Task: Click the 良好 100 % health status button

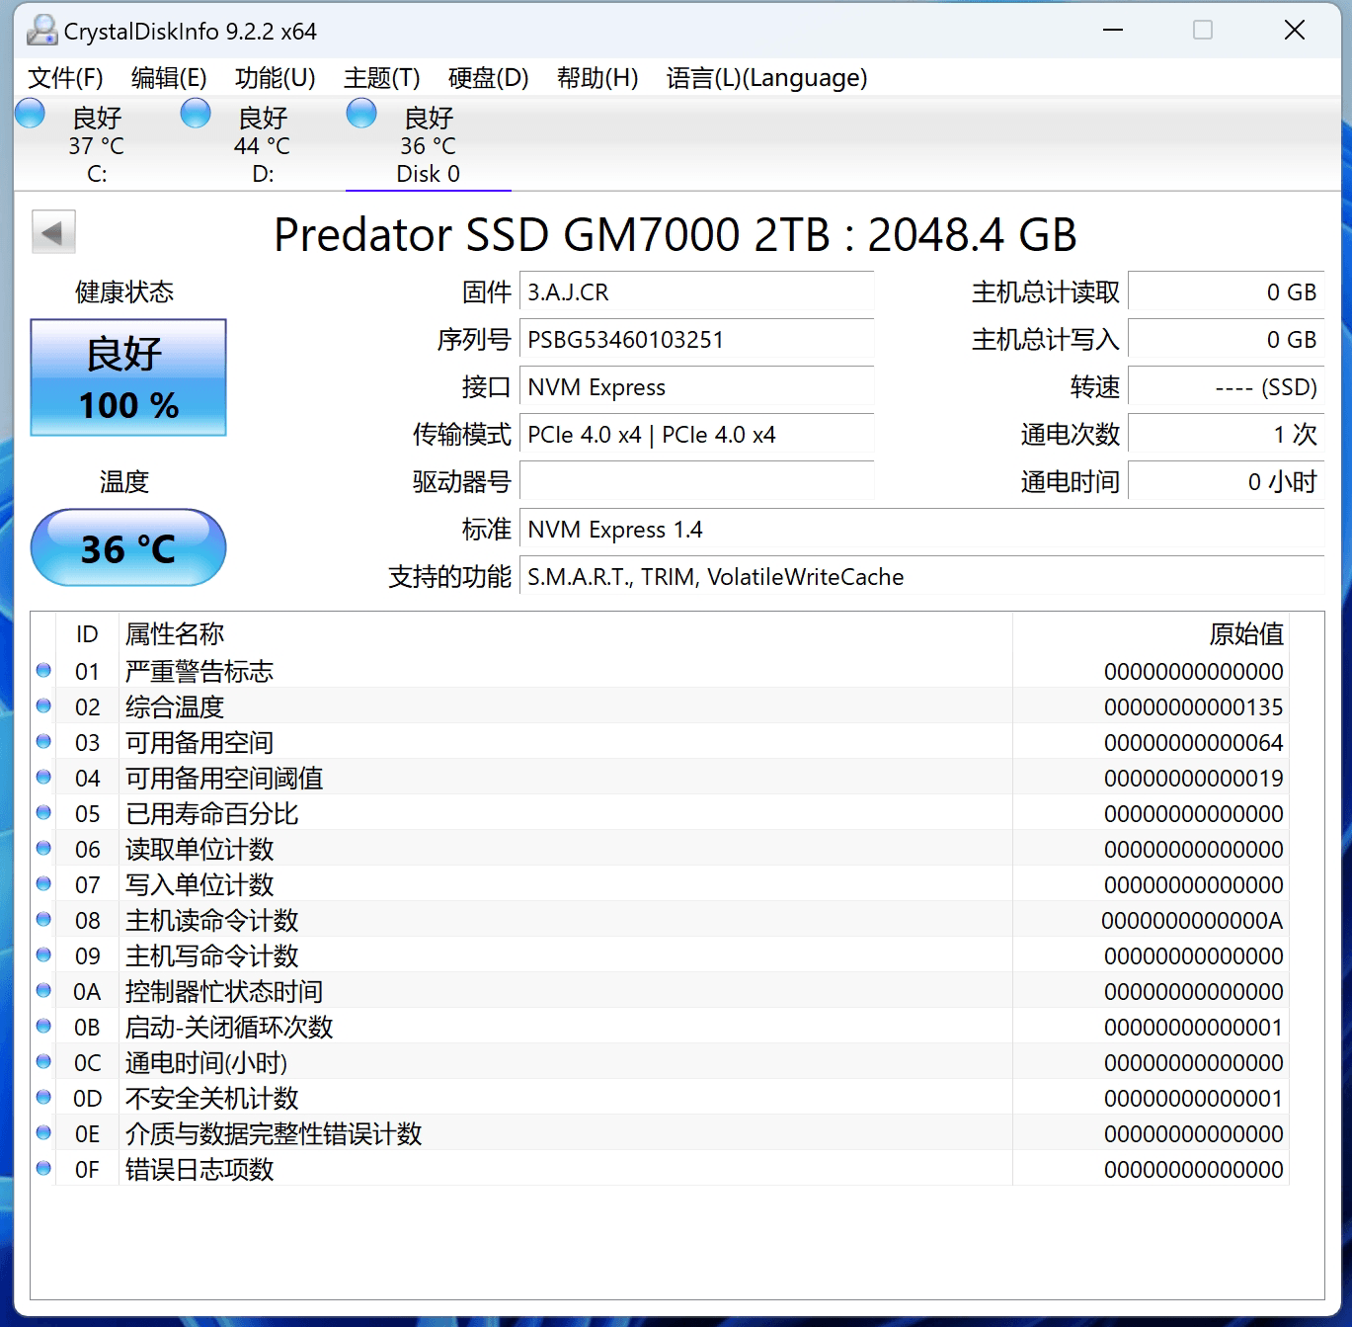Action: [128, 377]
